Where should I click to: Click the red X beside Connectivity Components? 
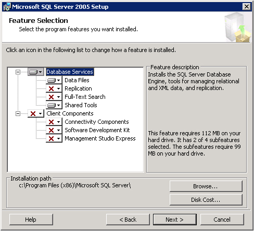[x=52, y=122]
